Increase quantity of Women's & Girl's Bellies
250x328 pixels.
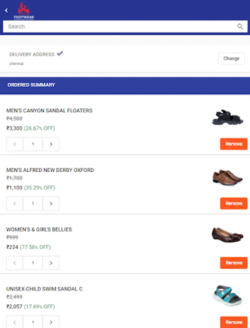pyautogui.click(x=51, y=263)
